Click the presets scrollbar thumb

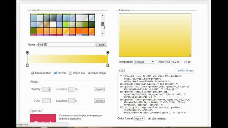(x=103, y=24)
